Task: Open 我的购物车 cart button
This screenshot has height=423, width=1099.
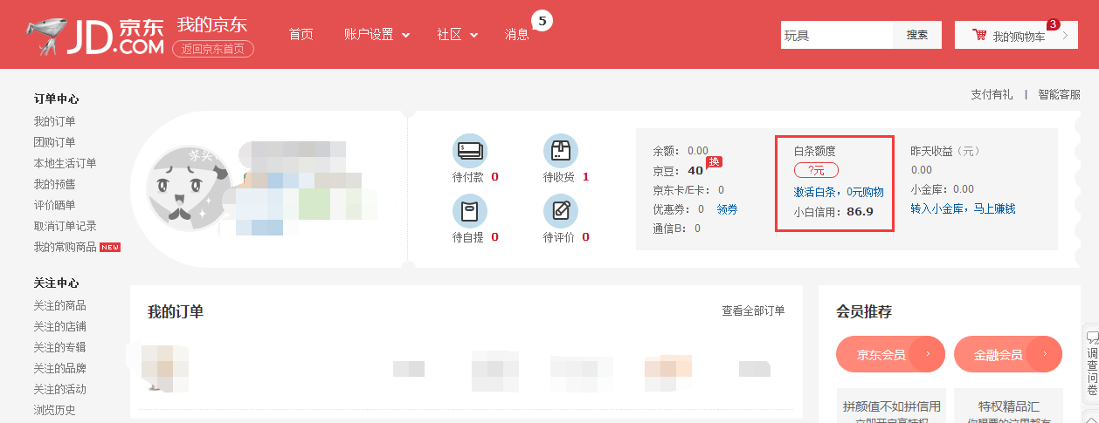Action: pos(1016,35)
